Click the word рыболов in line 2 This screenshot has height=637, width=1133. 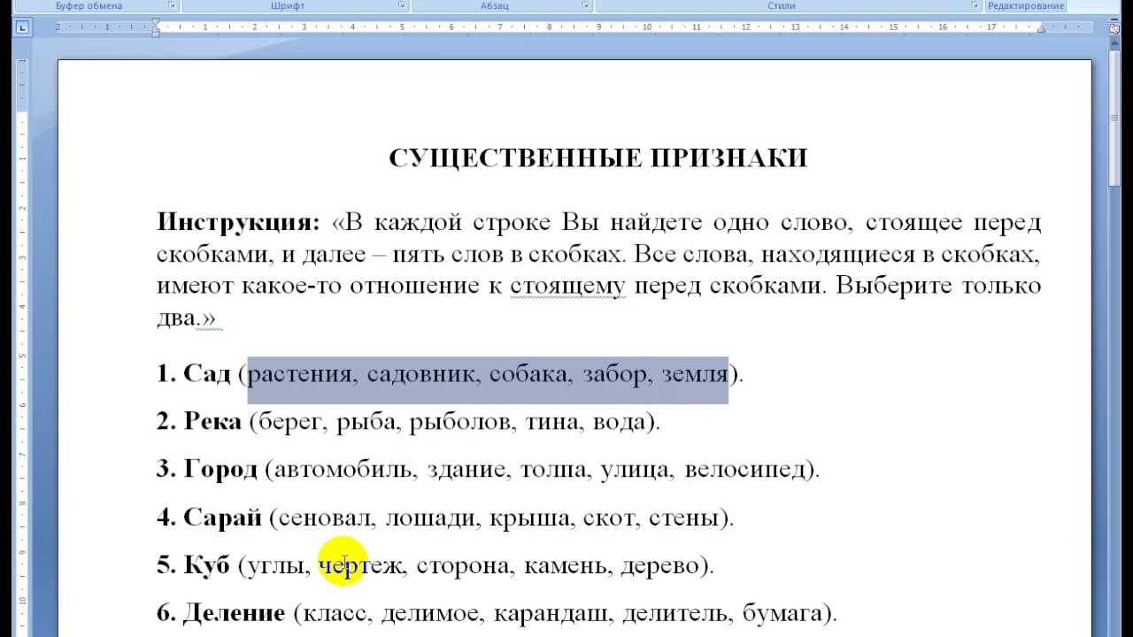click(462, 421)
